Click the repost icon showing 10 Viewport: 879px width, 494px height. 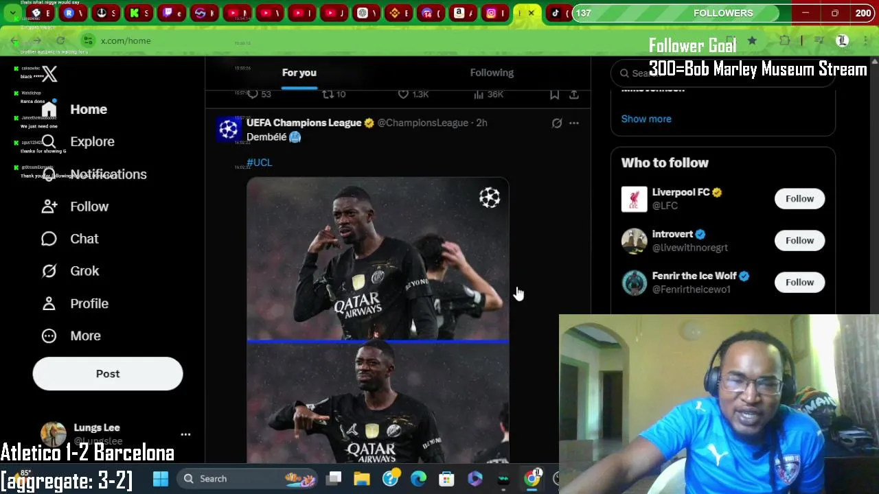(334, 94)
